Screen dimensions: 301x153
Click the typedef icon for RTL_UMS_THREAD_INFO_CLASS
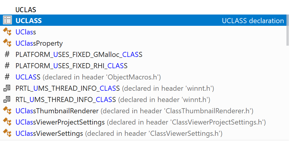click(7, 99)
